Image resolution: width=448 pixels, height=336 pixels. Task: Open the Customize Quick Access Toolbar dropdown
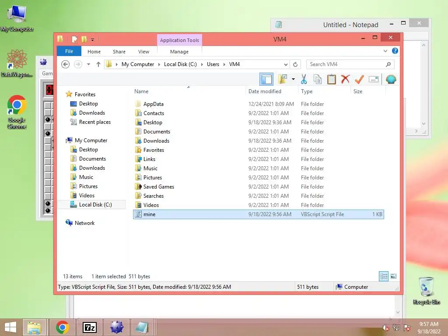tap(93, 39)
